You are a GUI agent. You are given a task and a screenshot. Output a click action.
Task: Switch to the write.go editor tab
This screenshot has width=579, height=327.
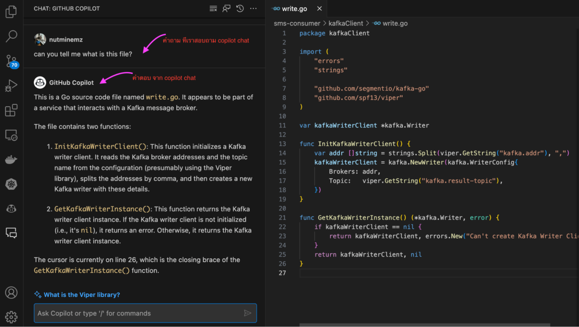(x=294, y=9)
